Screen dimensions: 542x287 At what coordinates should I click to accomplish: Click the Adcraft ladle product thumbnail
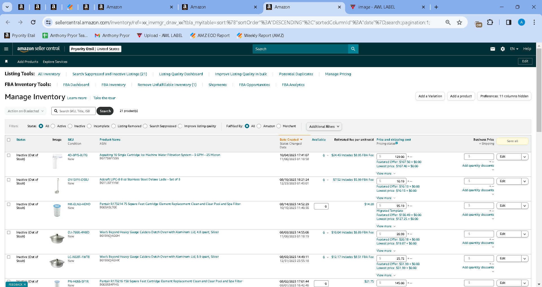coord(57,186)
